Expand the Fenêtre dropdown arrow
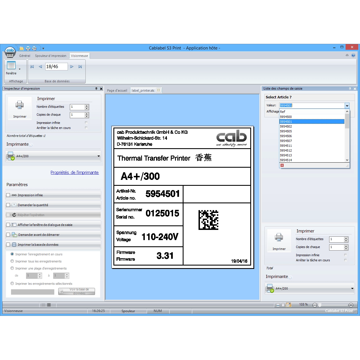 tap(20, 69)
